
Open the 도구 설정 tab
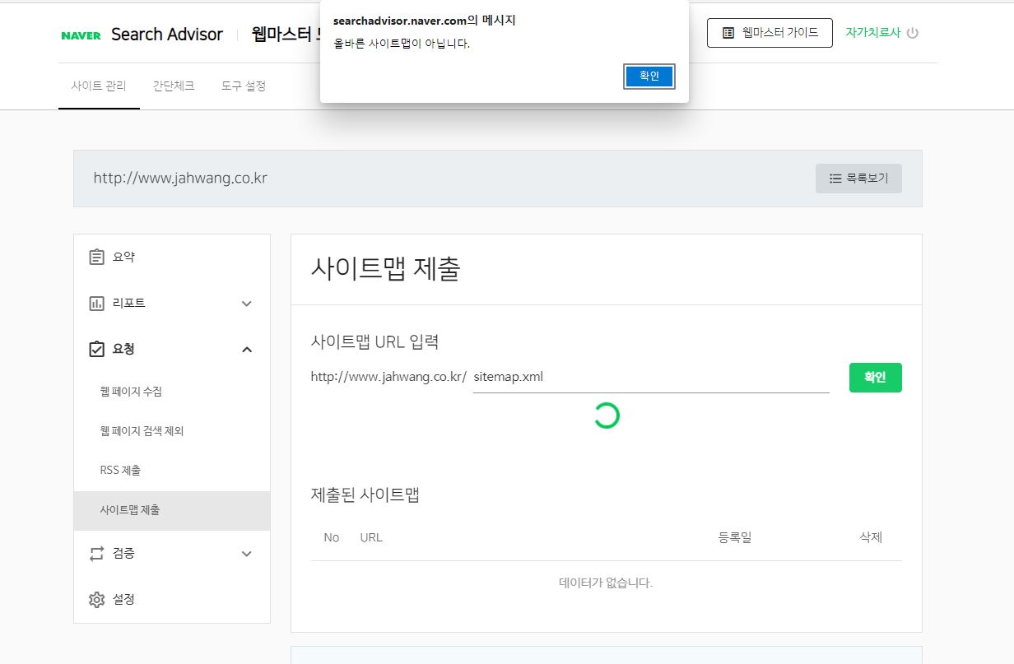point(243,86)
